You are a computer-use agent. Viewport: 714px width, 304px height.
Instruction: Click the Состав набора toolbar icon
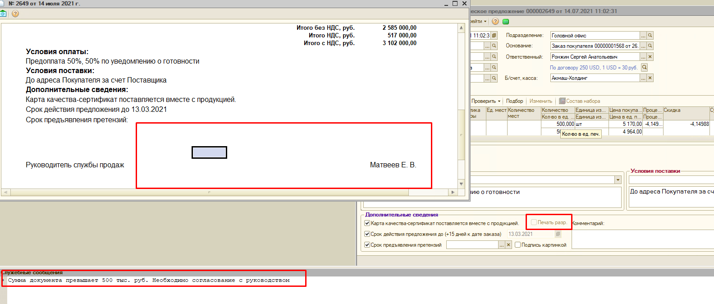tap(562, 101)
